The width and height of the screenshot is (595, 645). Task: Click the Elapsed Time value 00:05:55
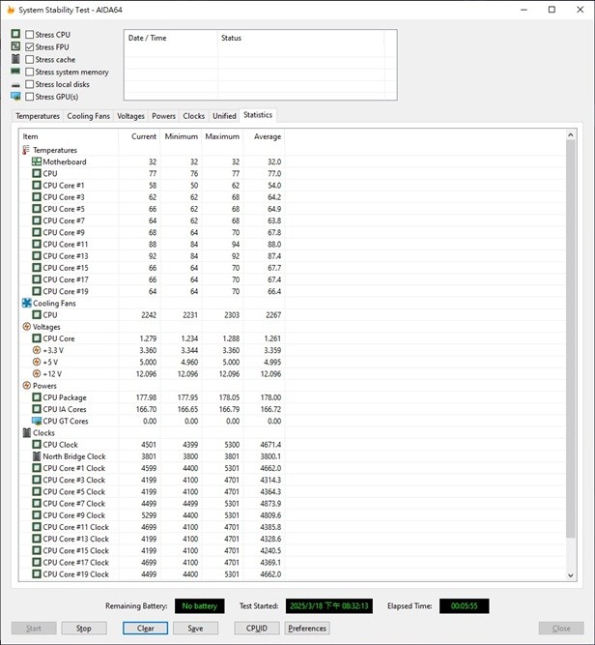pyautogui.click(x=465, y=606)
